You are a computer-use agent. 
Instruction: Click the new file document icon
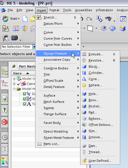click(x=25, y=19)
